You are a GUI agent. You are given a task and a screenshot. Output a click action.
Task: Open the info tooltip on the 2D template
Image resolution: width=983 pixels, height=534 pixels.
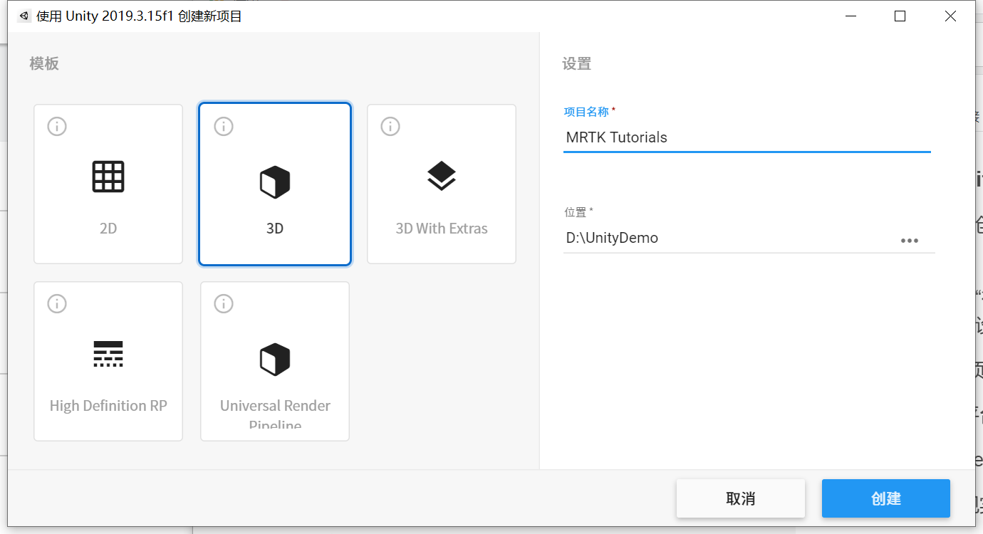pyautogui.click(x=57, y=126)
